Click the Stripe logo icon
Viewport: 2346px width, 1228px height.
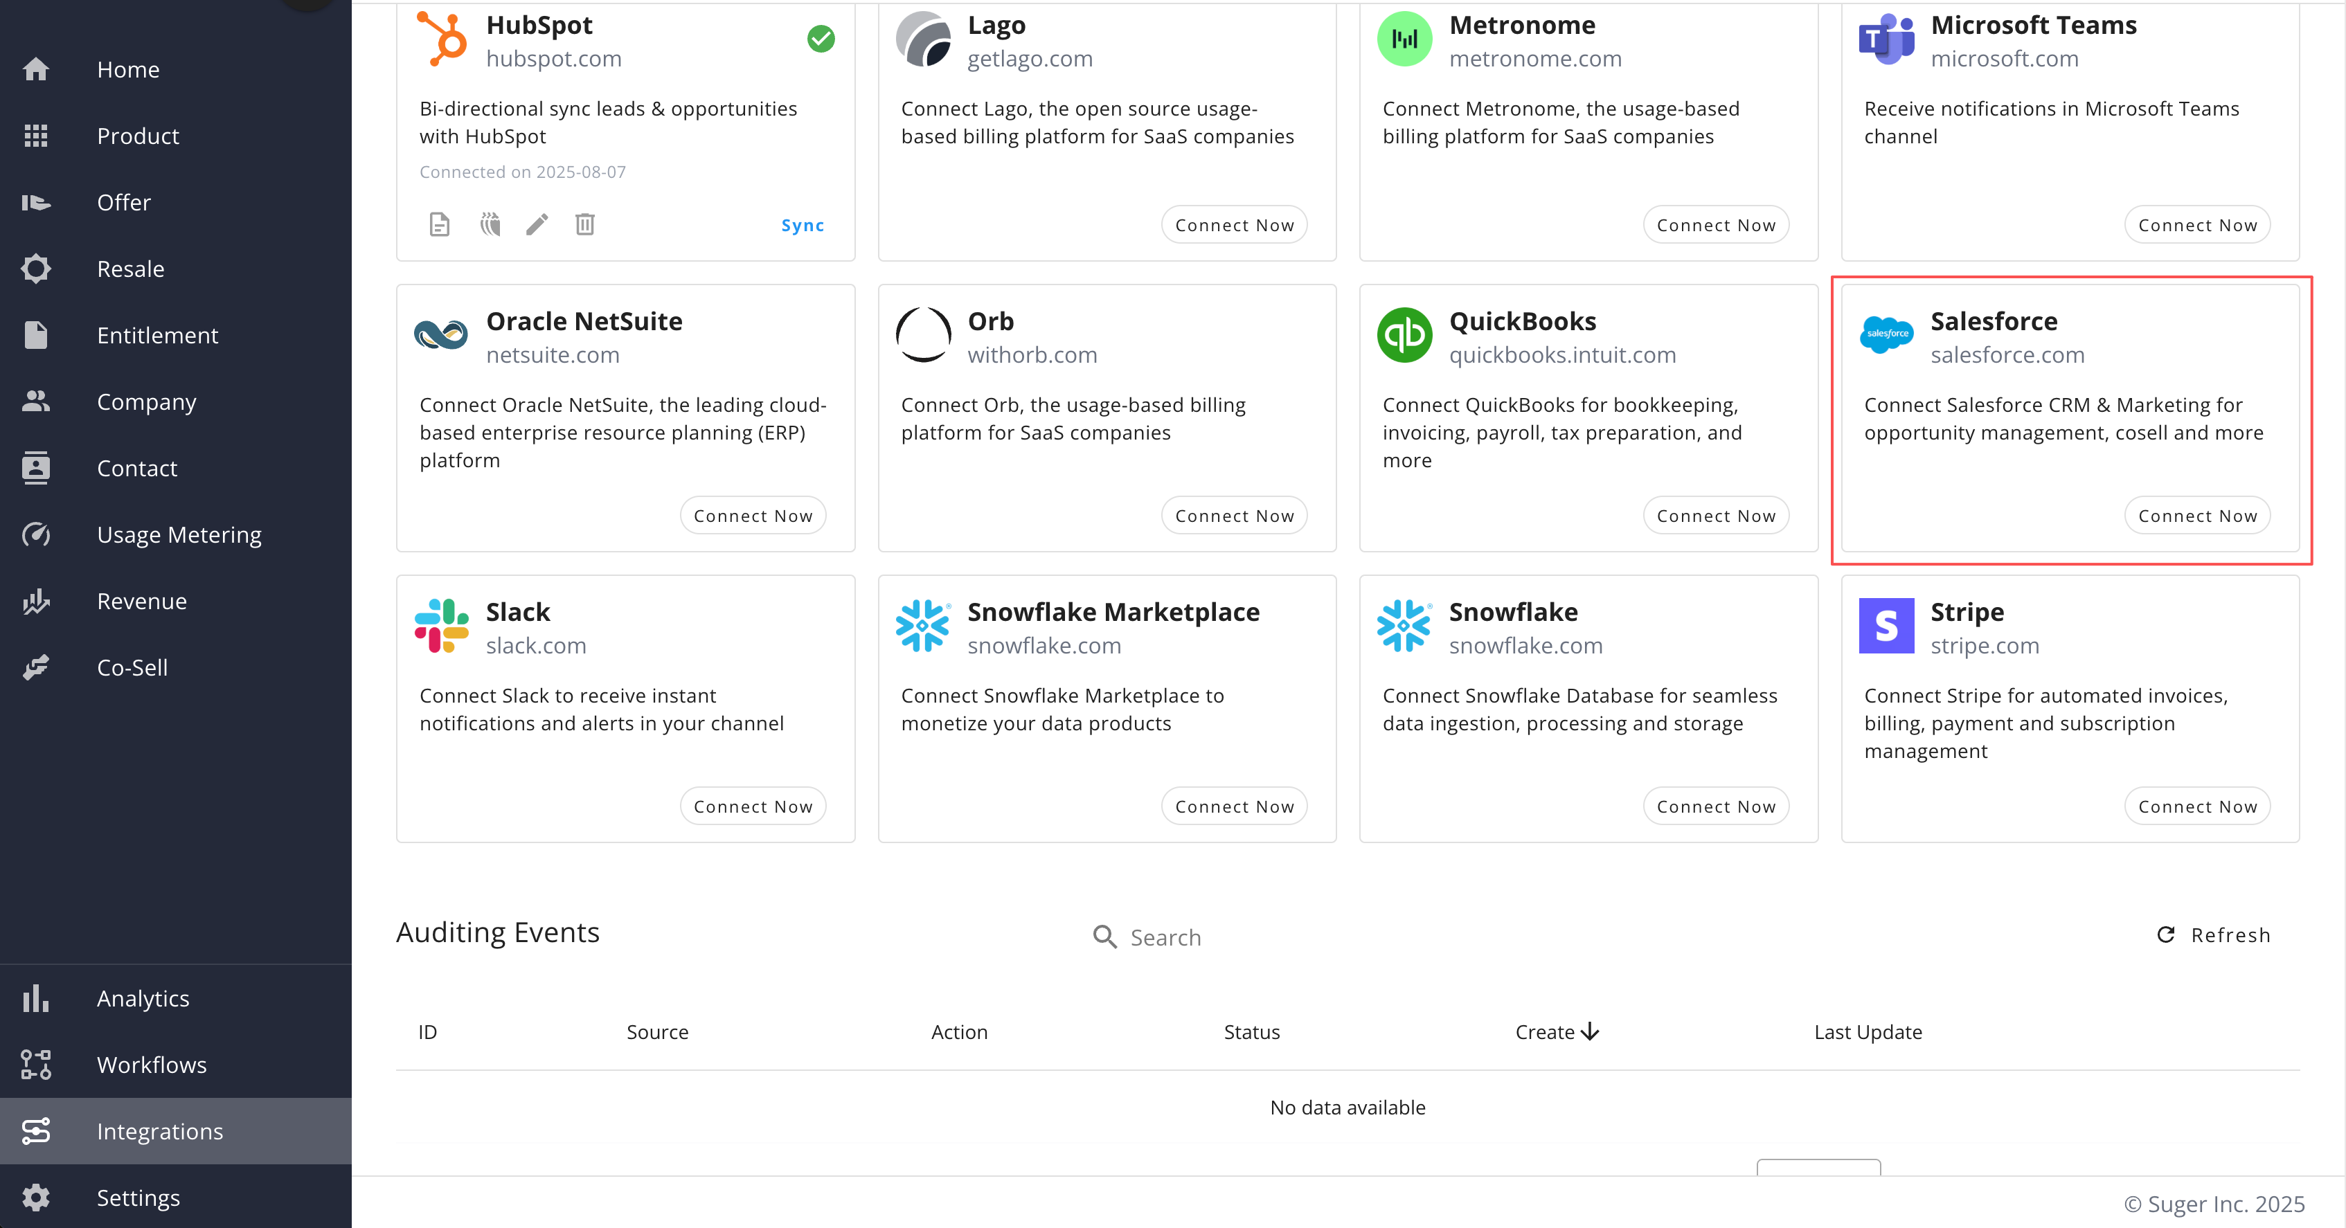pyautogui.click(x=1886, y=626)
